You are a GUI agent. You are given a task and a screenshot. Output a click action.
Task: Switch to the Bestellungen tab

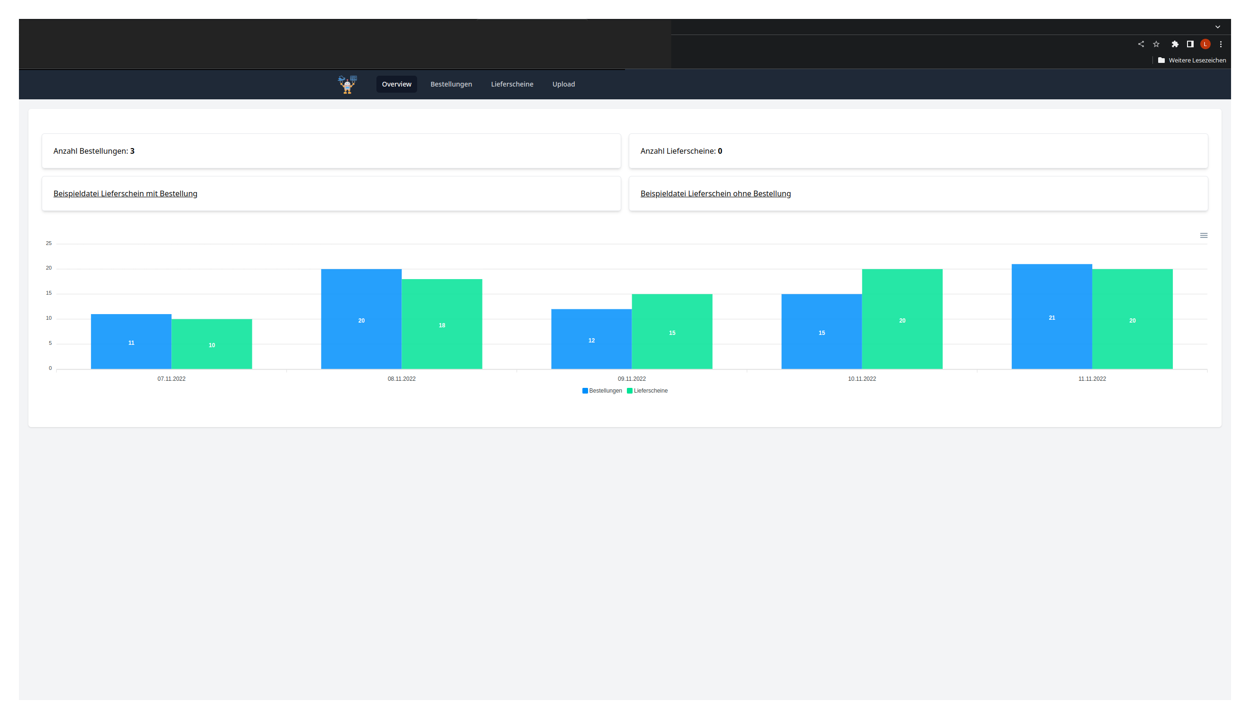(451, 84)
